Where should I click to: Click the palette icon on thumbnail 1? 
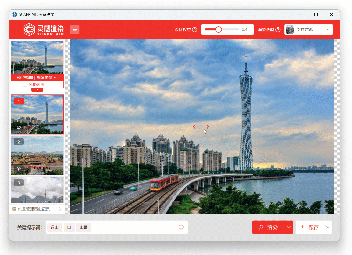(19, 128)
